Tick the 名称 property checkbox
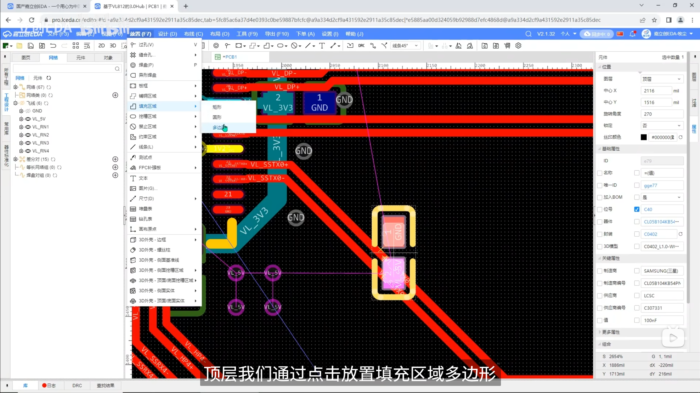 (x=600, y=173)
